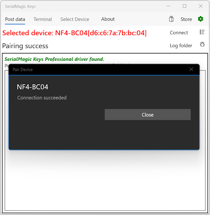Click the bug debug icon

[x=202, y=45]
